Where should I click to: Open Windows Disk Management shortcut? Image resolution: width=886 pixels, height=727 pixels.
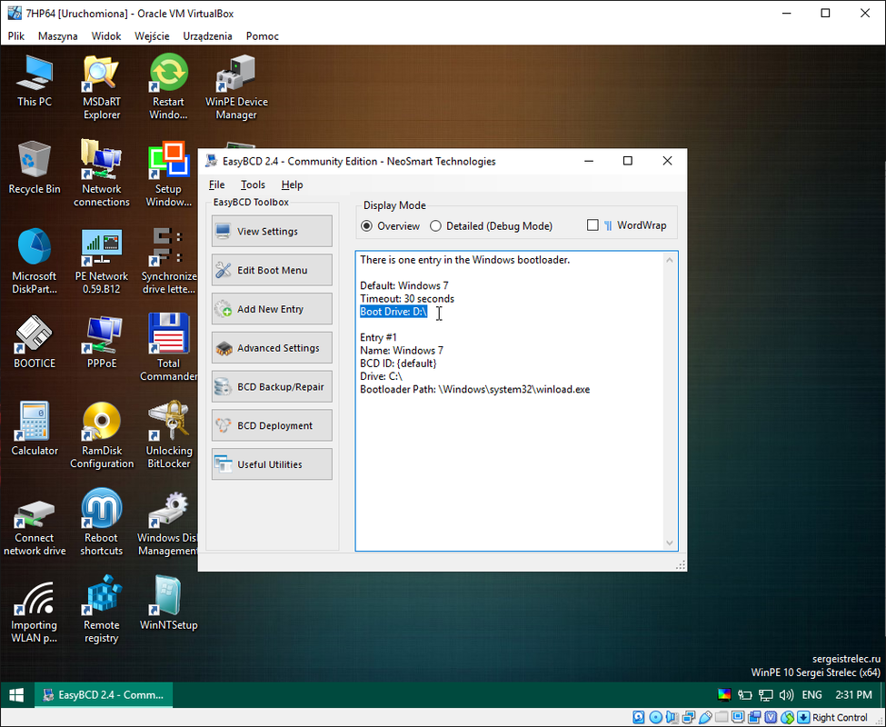(168, 523)
